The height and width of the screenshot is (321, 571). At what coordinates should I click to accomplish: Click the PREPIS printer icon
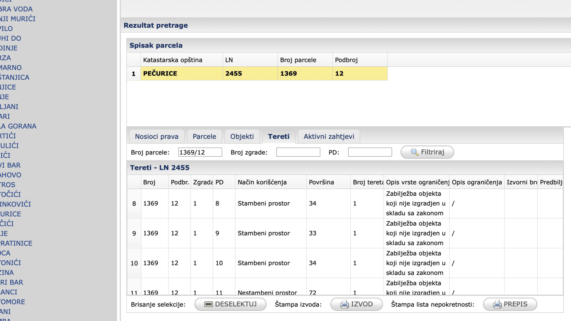click(497, 304)
